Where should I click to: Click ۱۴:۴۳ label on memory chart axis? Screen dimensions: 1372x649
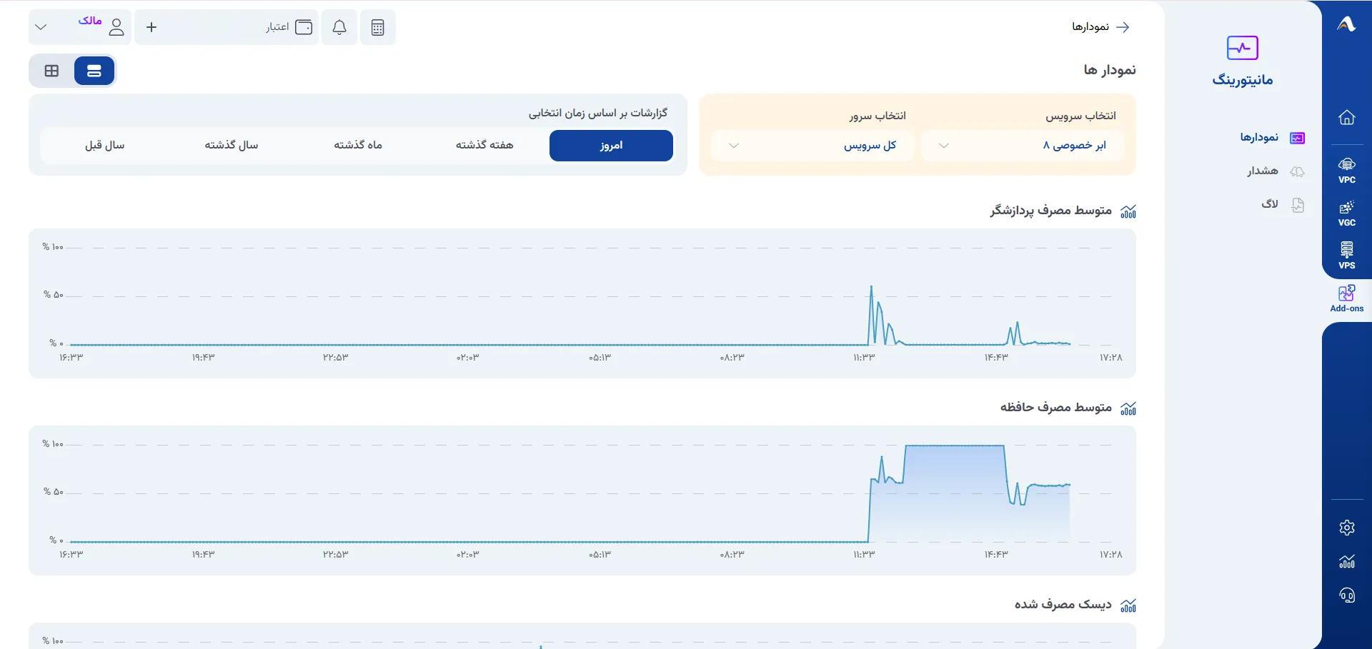tap(996, 555)
